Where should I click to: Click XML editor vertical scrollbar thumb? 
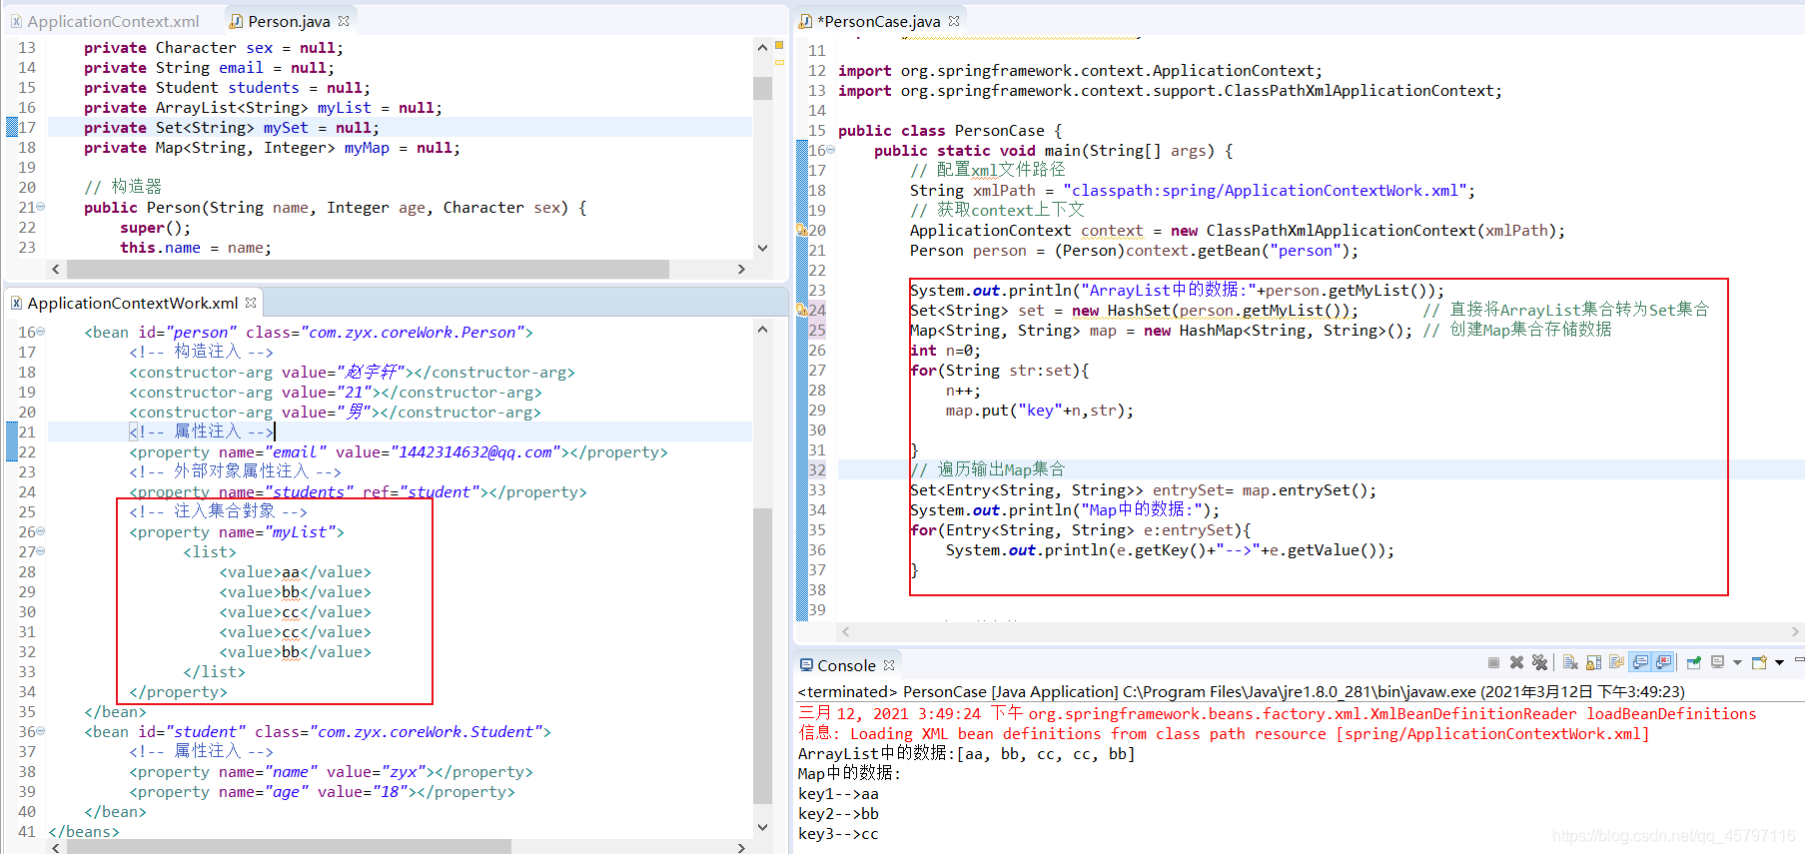[x=763, y=655]
